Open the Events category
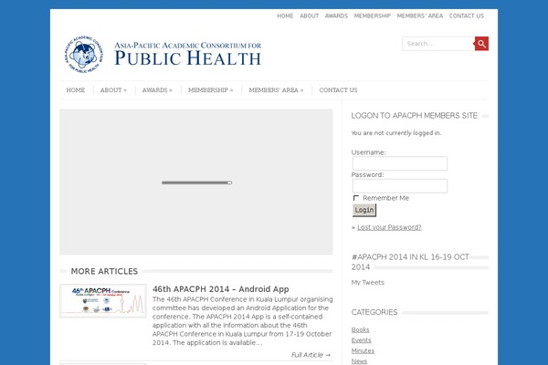The height and width of the screenshot is (365, 548). [362, 340]
